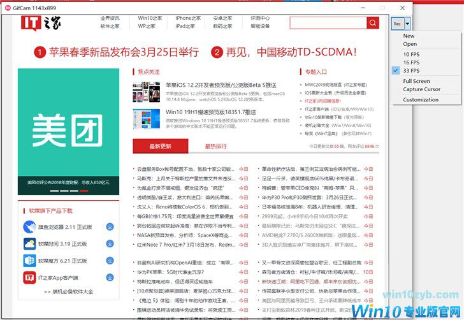Click the 旗鱼浏览器 app icon
The height and width of the screenshot is (320, 464).
(x=29, y=227)
